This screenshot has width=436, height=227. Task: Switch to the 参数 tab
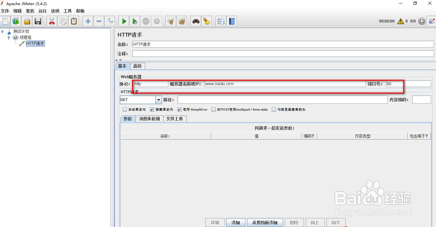click(128, 119)
